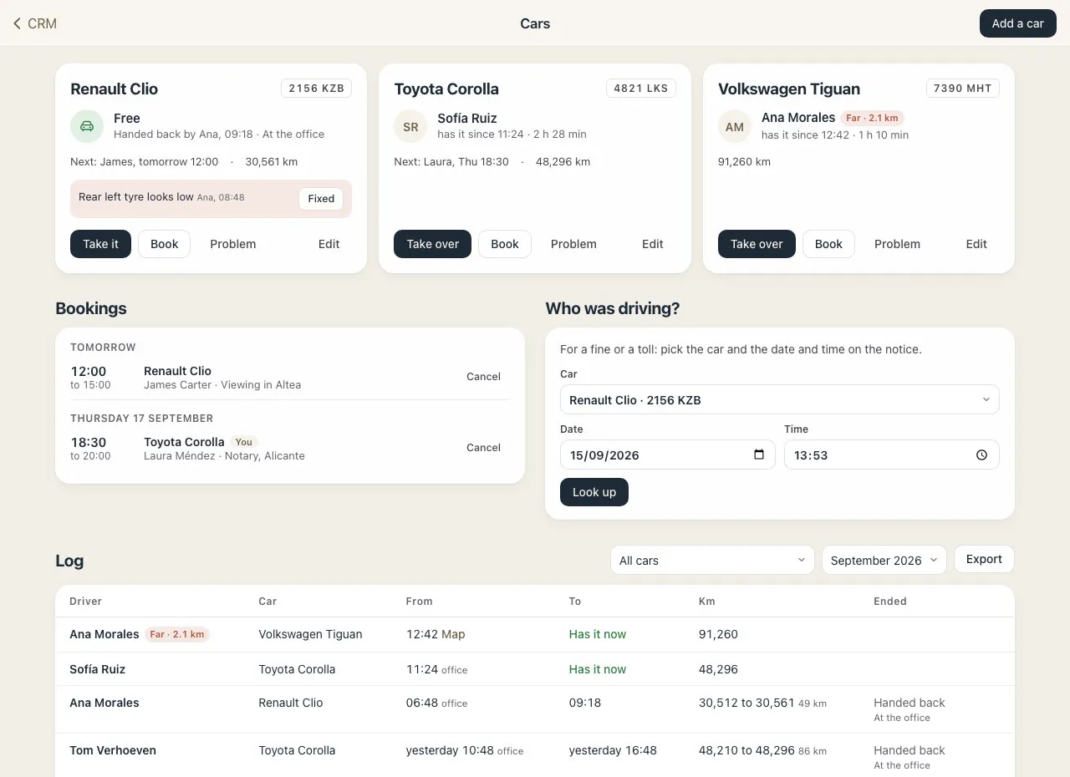Click the Far · 2.1 km badge on Tiguan card
The image size is (1070, 777).
click(x=872, y=118)
